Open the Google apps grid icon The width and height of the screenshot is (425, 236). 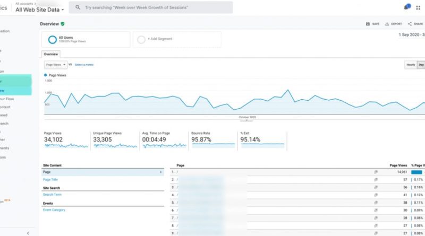click(418, 7)
